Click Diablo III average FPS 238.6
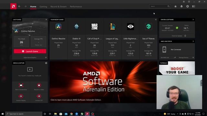This screenshot has width=207, height=116. click(x=76, y=53)
